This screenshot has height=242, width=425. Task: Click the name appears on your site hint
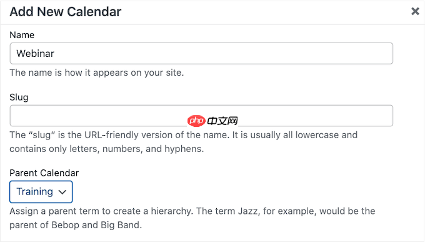(96, 73)
